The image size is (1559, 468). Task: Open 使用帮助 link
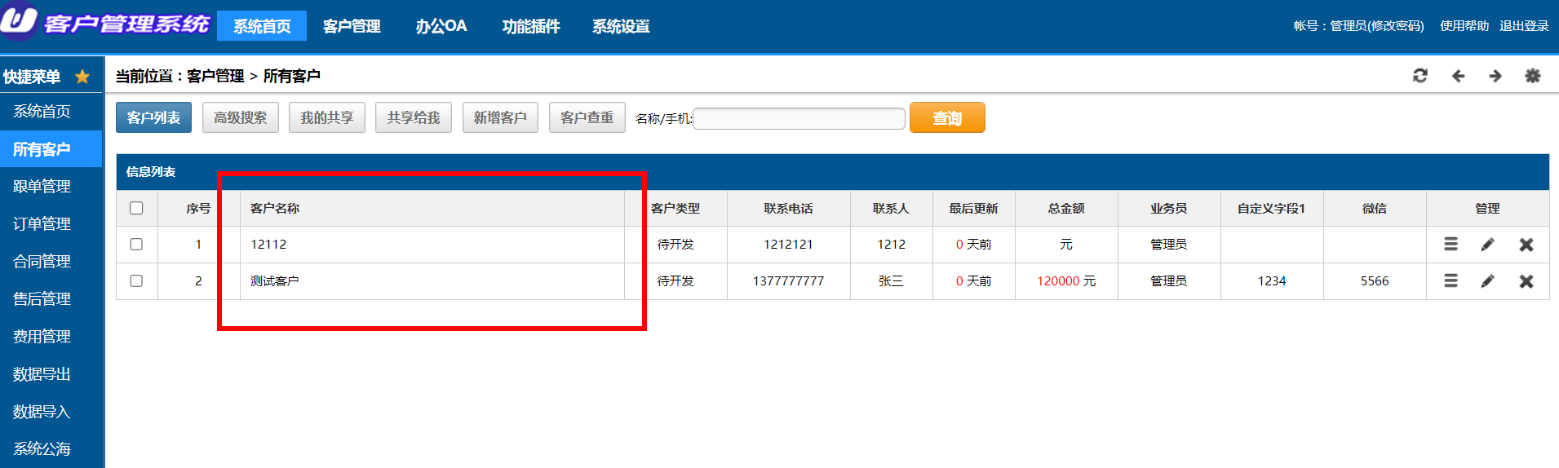[1464, 26]
